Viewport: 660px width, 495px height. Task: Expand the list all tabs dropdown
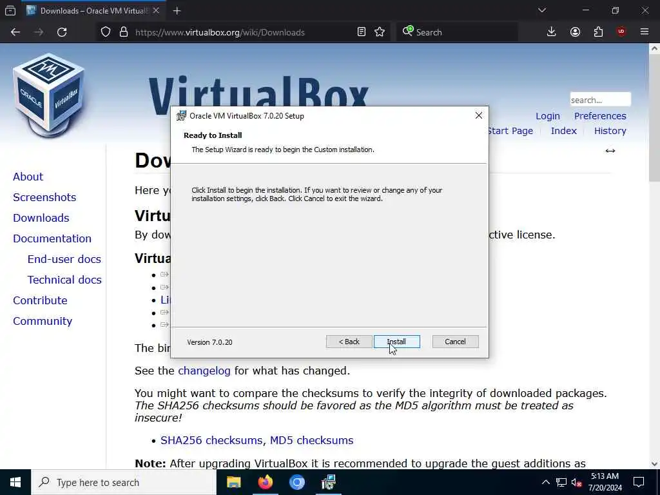coord(541,10)
